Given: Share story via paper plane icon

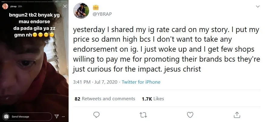Looking at the screenshot, I should (57, 116).
